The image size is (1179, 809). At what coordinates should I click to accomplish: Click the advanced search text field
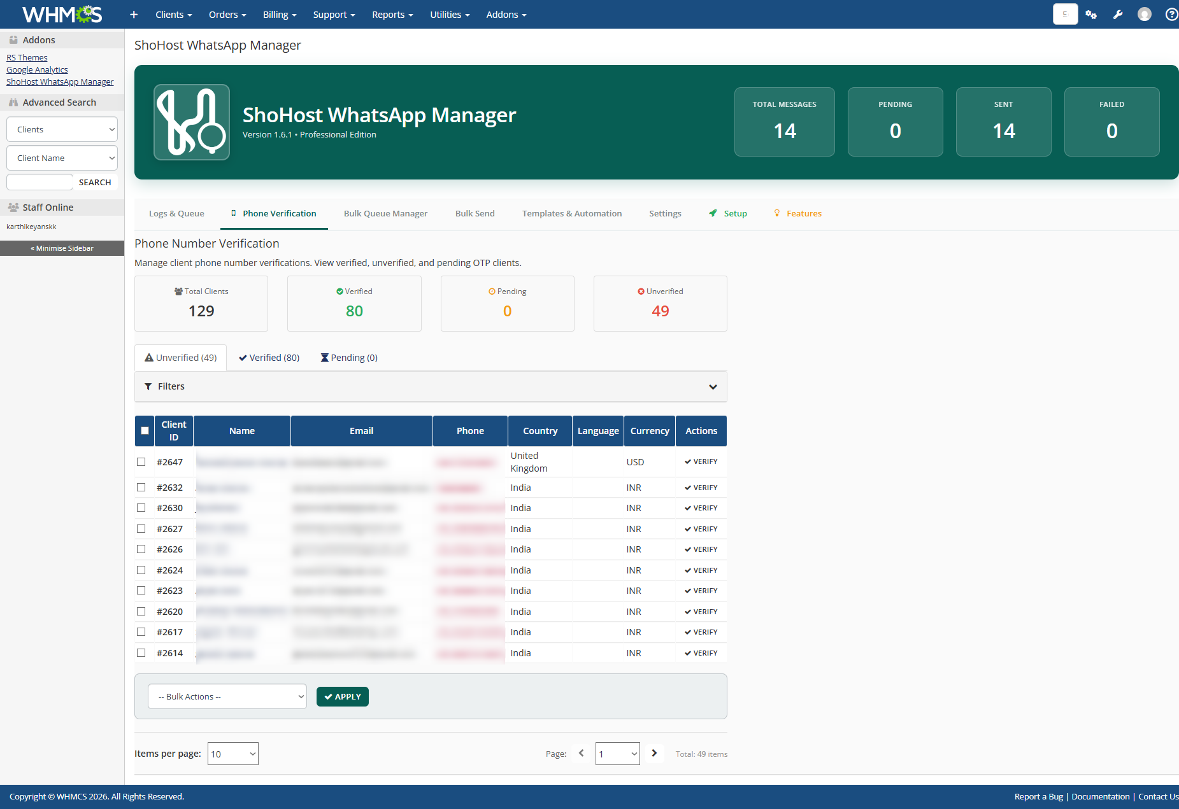(39, 182)
